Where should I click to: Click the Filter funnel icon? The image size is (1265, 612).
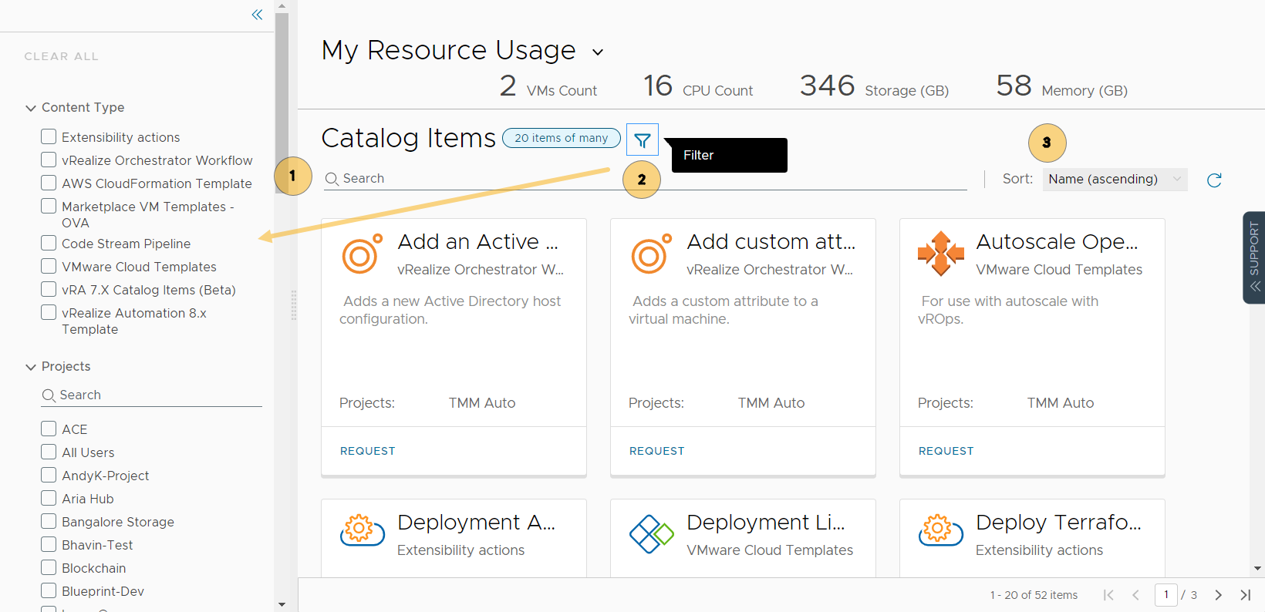coord(643,140)
